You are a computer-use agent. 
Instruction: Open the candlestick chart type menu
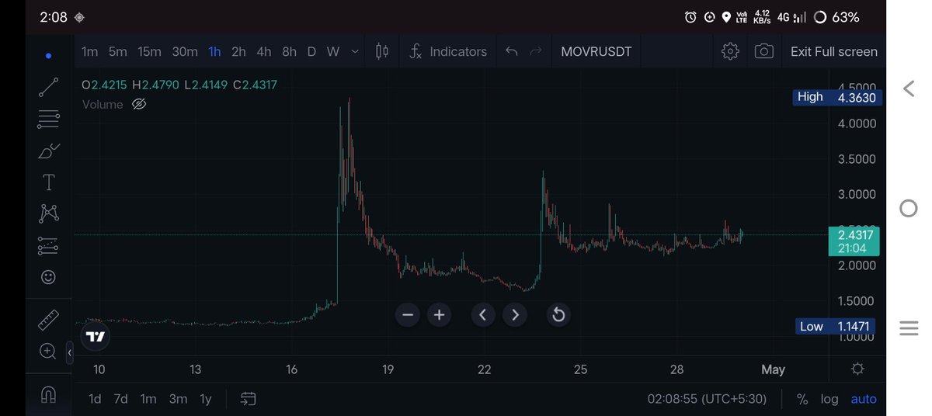pyautogui.click(x=381, y=52)
